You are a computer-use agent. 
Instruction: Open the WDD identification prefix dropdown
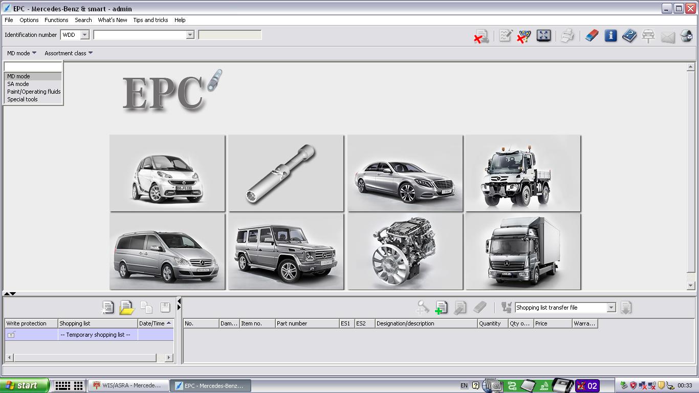pos(85,35)
